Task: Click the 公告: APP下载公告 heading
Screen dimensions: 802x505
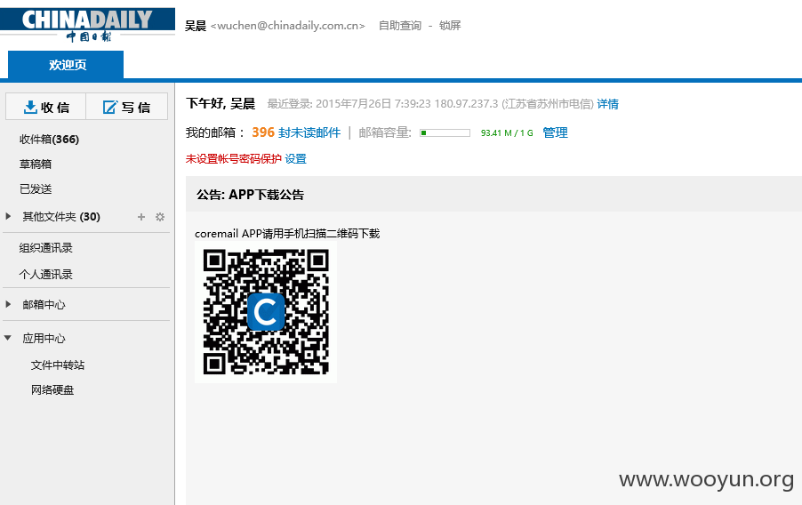Action: 250,195
